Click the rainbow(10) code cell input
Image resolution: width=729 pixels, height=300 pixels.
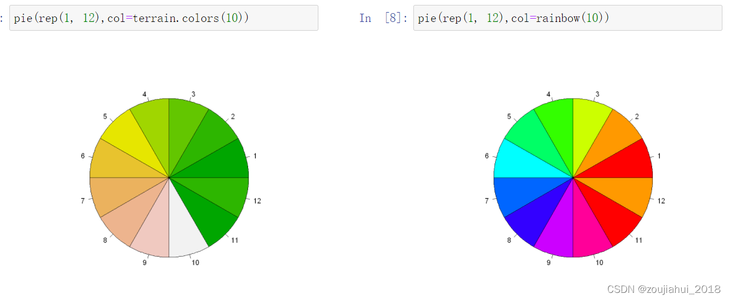(x=568, y=18)
